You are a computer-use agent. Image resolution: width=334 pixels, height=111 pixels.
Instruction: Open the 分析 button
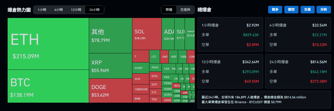click(x=324, y=10)
